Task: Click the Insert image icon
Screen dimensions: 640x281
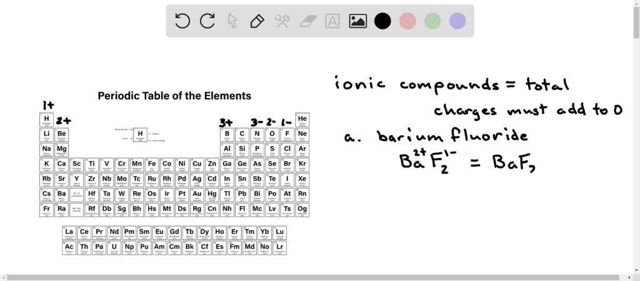Action: [x=357, y=21]
